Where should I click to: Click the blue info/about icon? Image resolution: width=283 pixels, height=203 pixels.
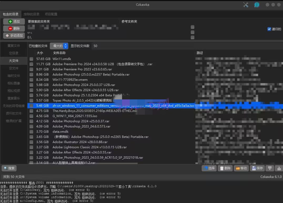click(256, 5)
